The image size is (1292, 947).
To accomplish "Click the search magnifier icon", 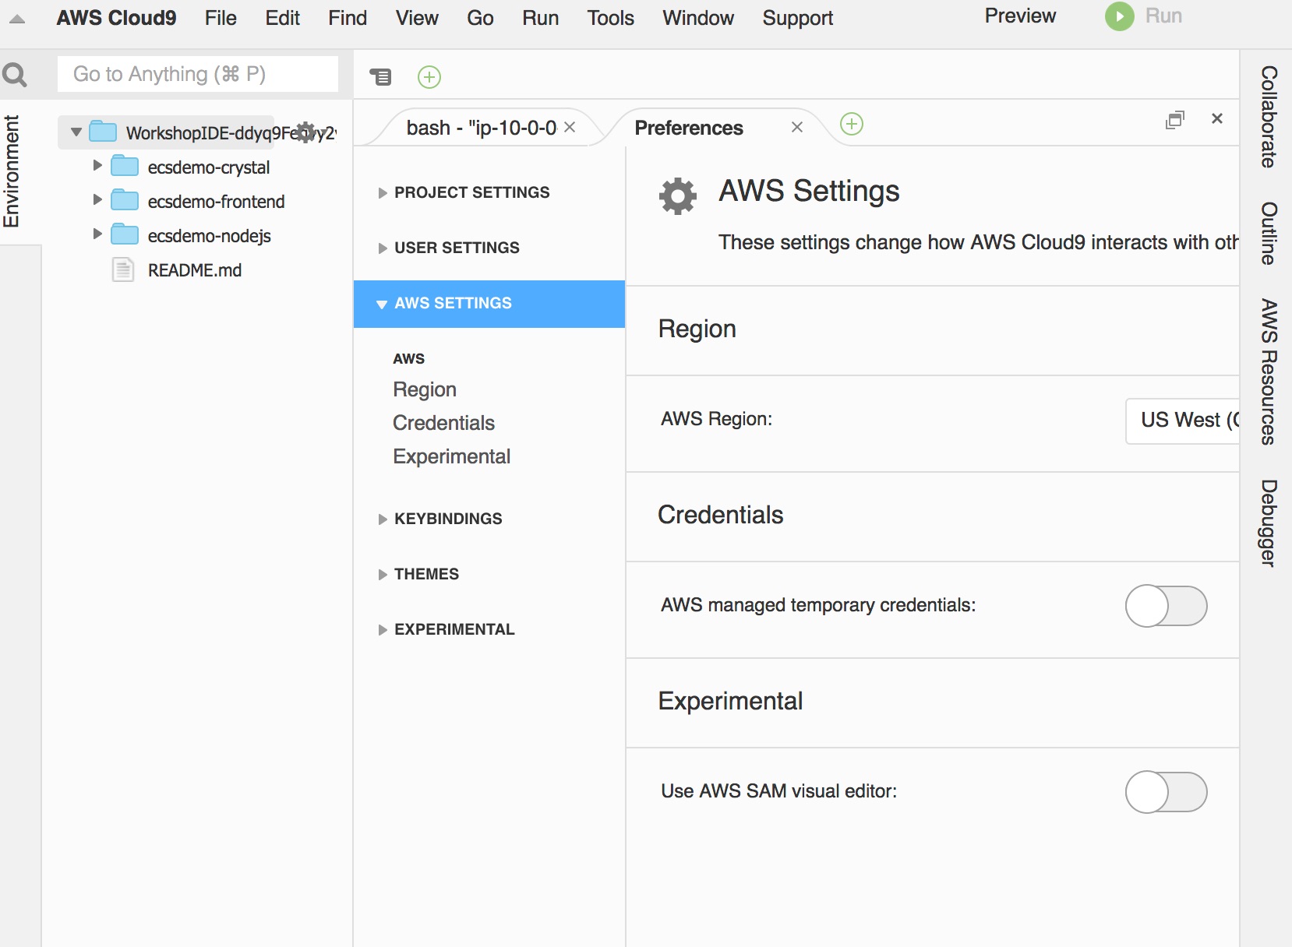I will tap(16, 74).
